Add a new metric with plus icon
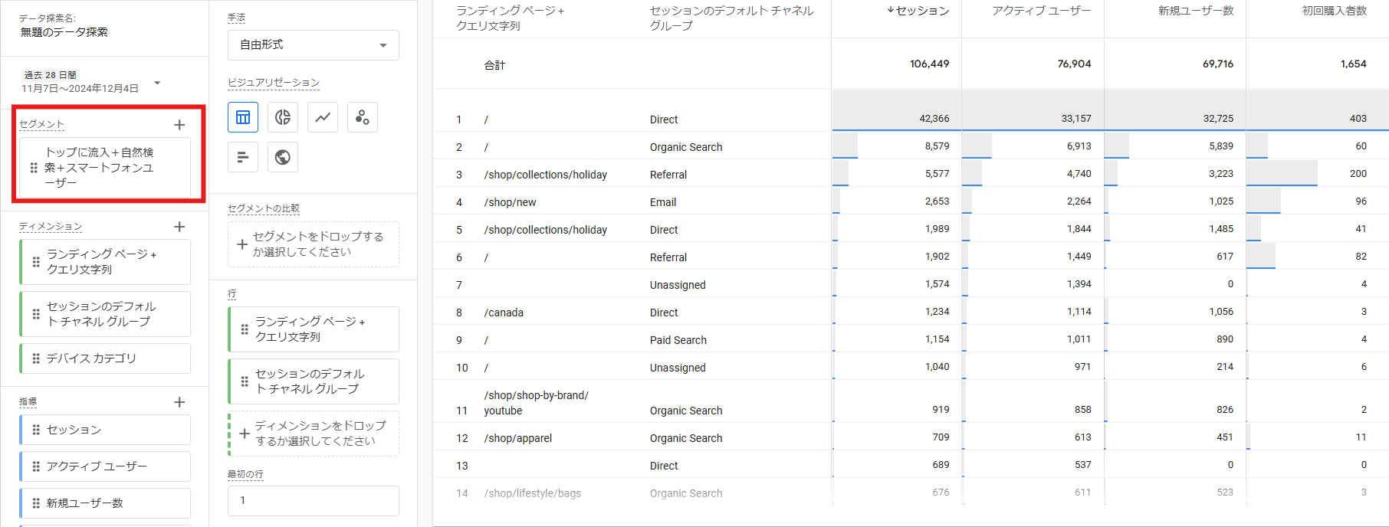1389x527 pixels. pyautogui.click(x=179, y=402)
